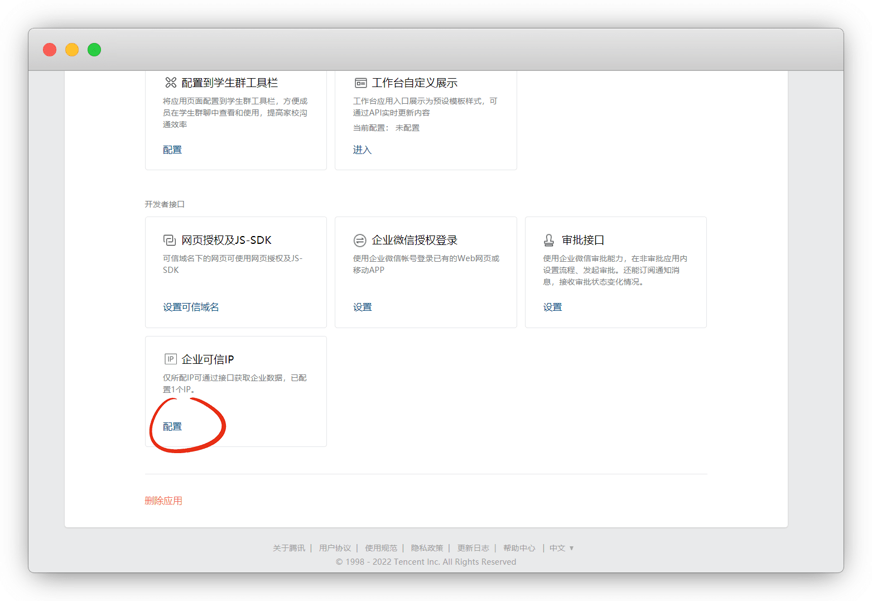Expand the 中文 language dropdown
The height and width of the screenshot is (601, 872).
561,549
